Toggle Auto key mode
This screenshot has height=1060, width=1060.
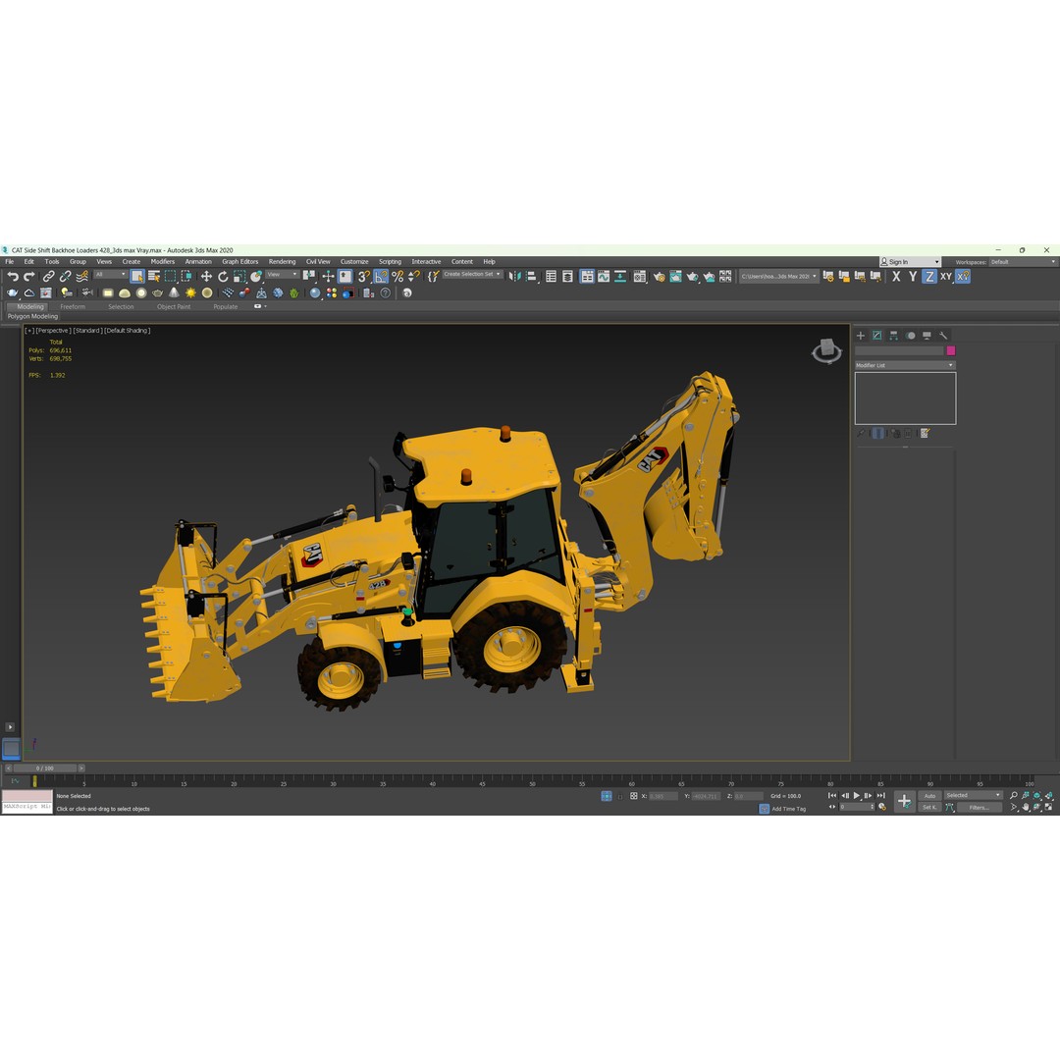point(930,796)
